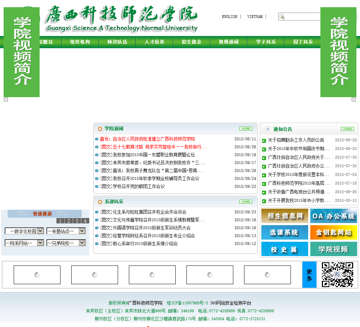Open the 学院视频 button
The height and width of the screenshot is (327, 360).
(334, 249)
